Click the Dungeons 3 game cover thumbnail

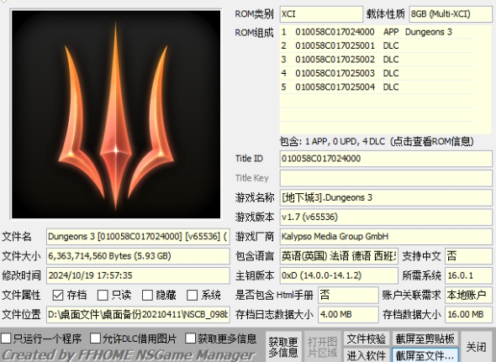coord(116,114)
